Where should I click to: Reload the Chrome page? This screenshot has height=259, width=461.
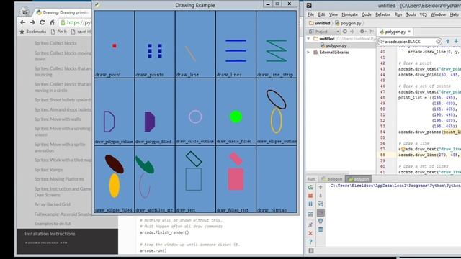point(42,22)
